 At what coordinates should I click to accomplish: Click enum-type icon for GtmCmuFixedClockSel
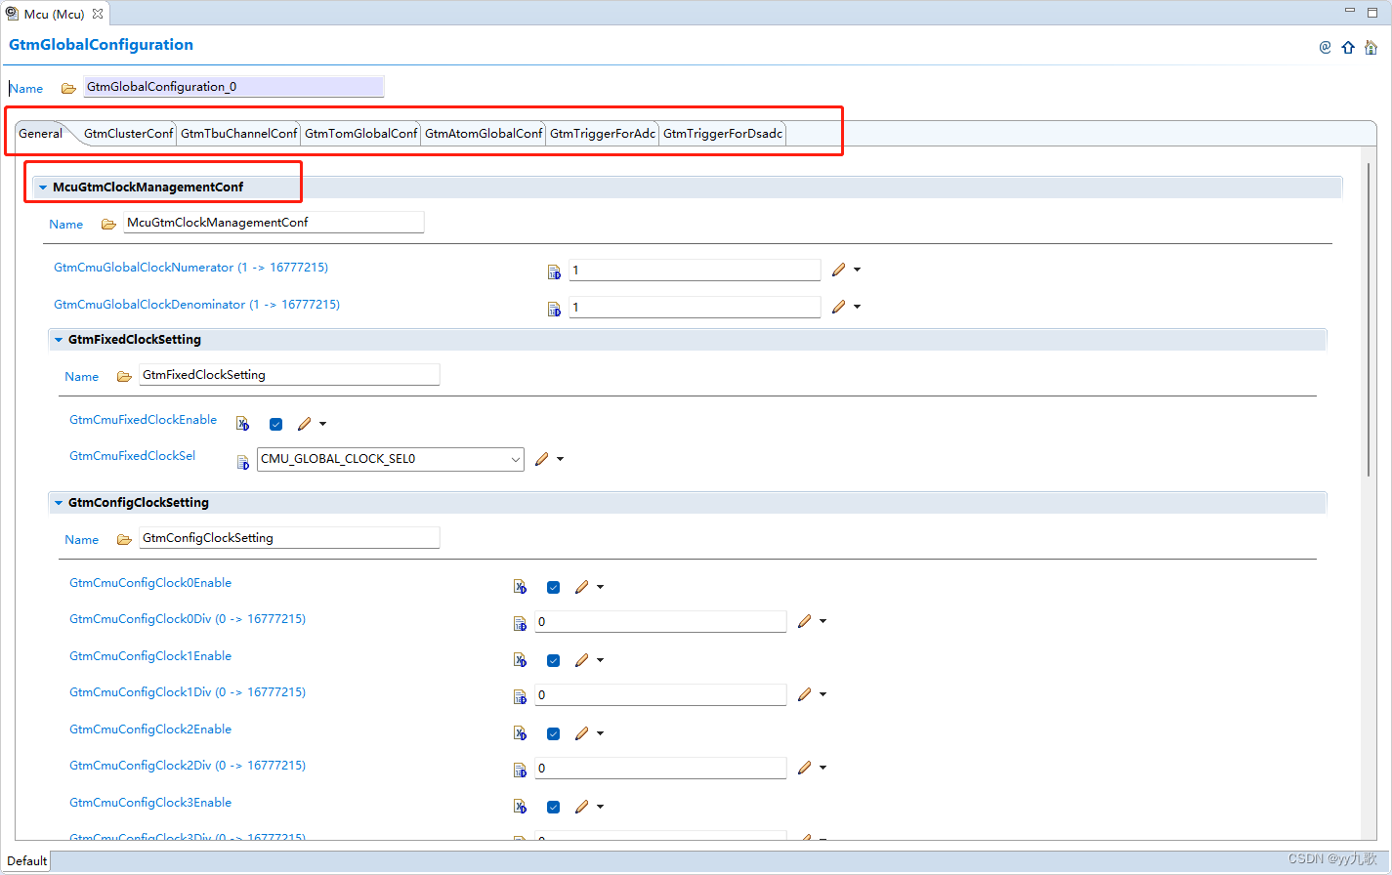(242, 461)
